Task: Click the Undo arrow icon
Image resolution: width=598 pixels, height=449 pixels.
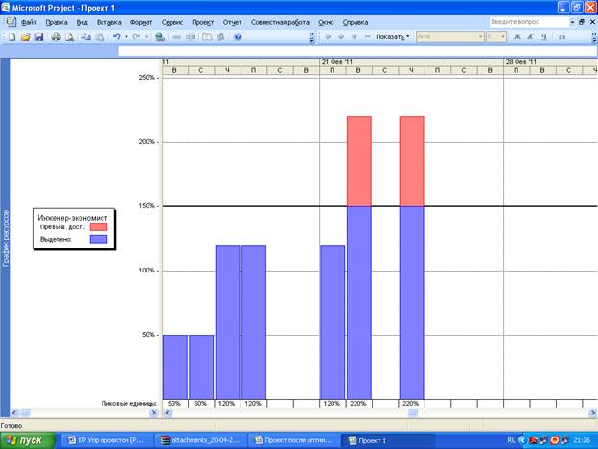Action: point(116,36)
